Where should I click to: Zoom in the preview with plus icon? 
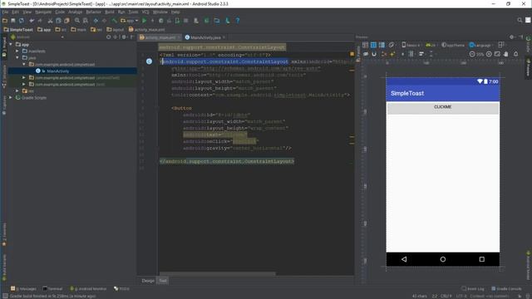click(x=489, y=54)
